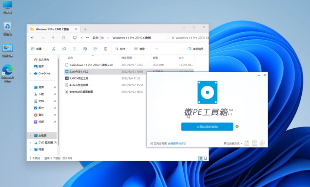The width and height of the screenshot is (310, 187).
Task: Open 桌面 in the sidebar
Action: (39, 87)
